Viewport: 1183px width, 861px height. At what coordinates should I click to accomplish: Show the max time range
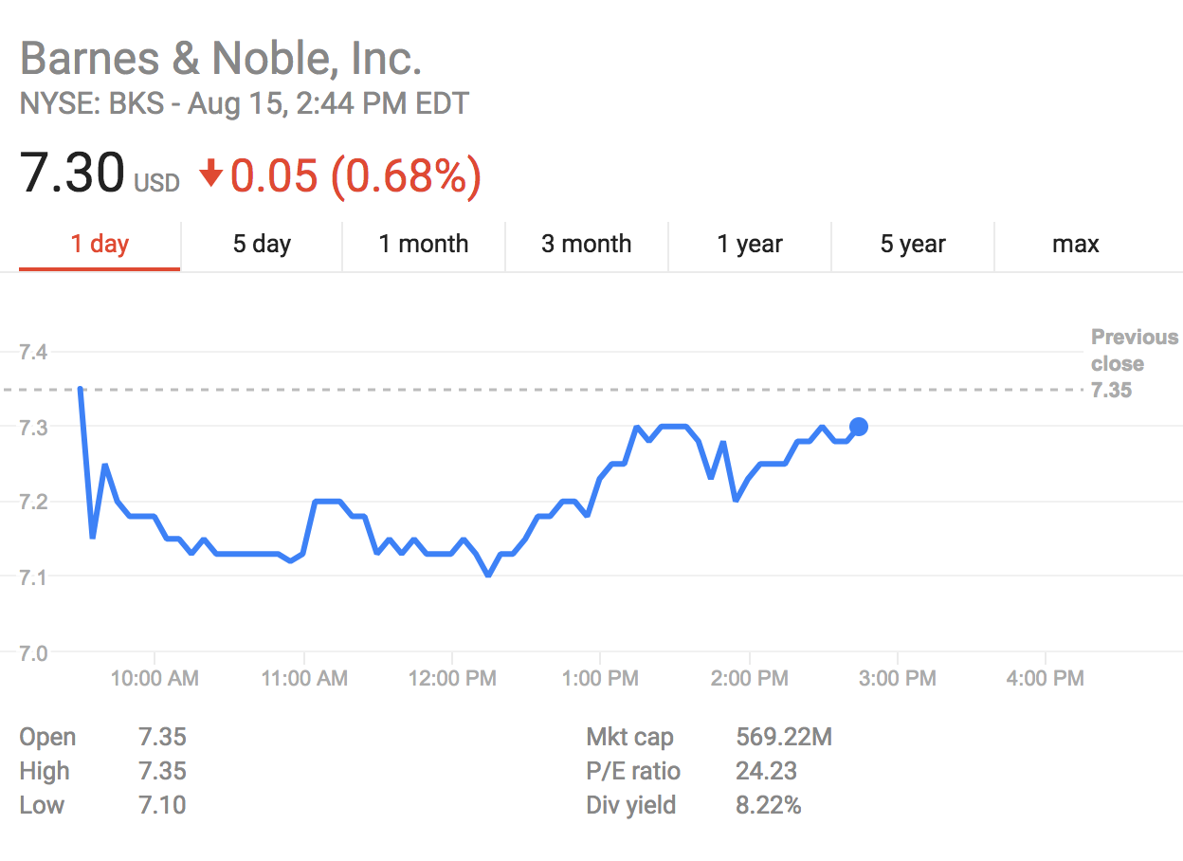pyautogui.click(x=1075, y=245)
